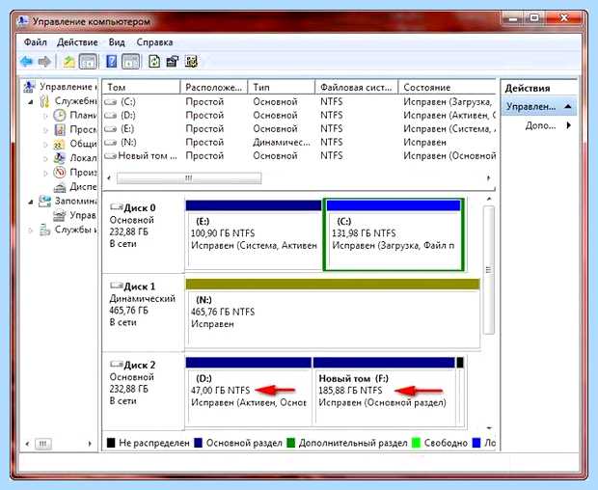Select the (D:) 47,00 ГБ partition block
This screenshot has height=490, width=598.
(249, 392)
